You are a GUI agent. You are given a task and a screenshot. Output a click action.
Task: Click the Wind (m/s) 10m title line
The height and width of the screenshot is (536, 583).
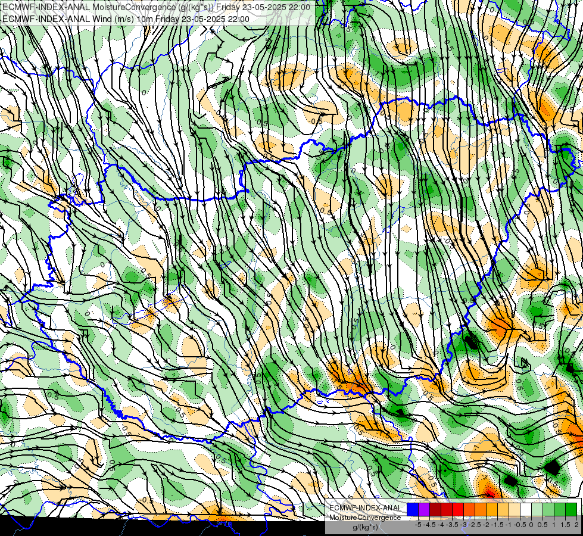(x=126, y=19)
